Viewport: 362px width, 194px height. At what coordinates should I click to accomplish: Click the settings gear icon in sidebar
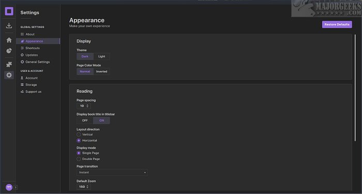point(9,75)
